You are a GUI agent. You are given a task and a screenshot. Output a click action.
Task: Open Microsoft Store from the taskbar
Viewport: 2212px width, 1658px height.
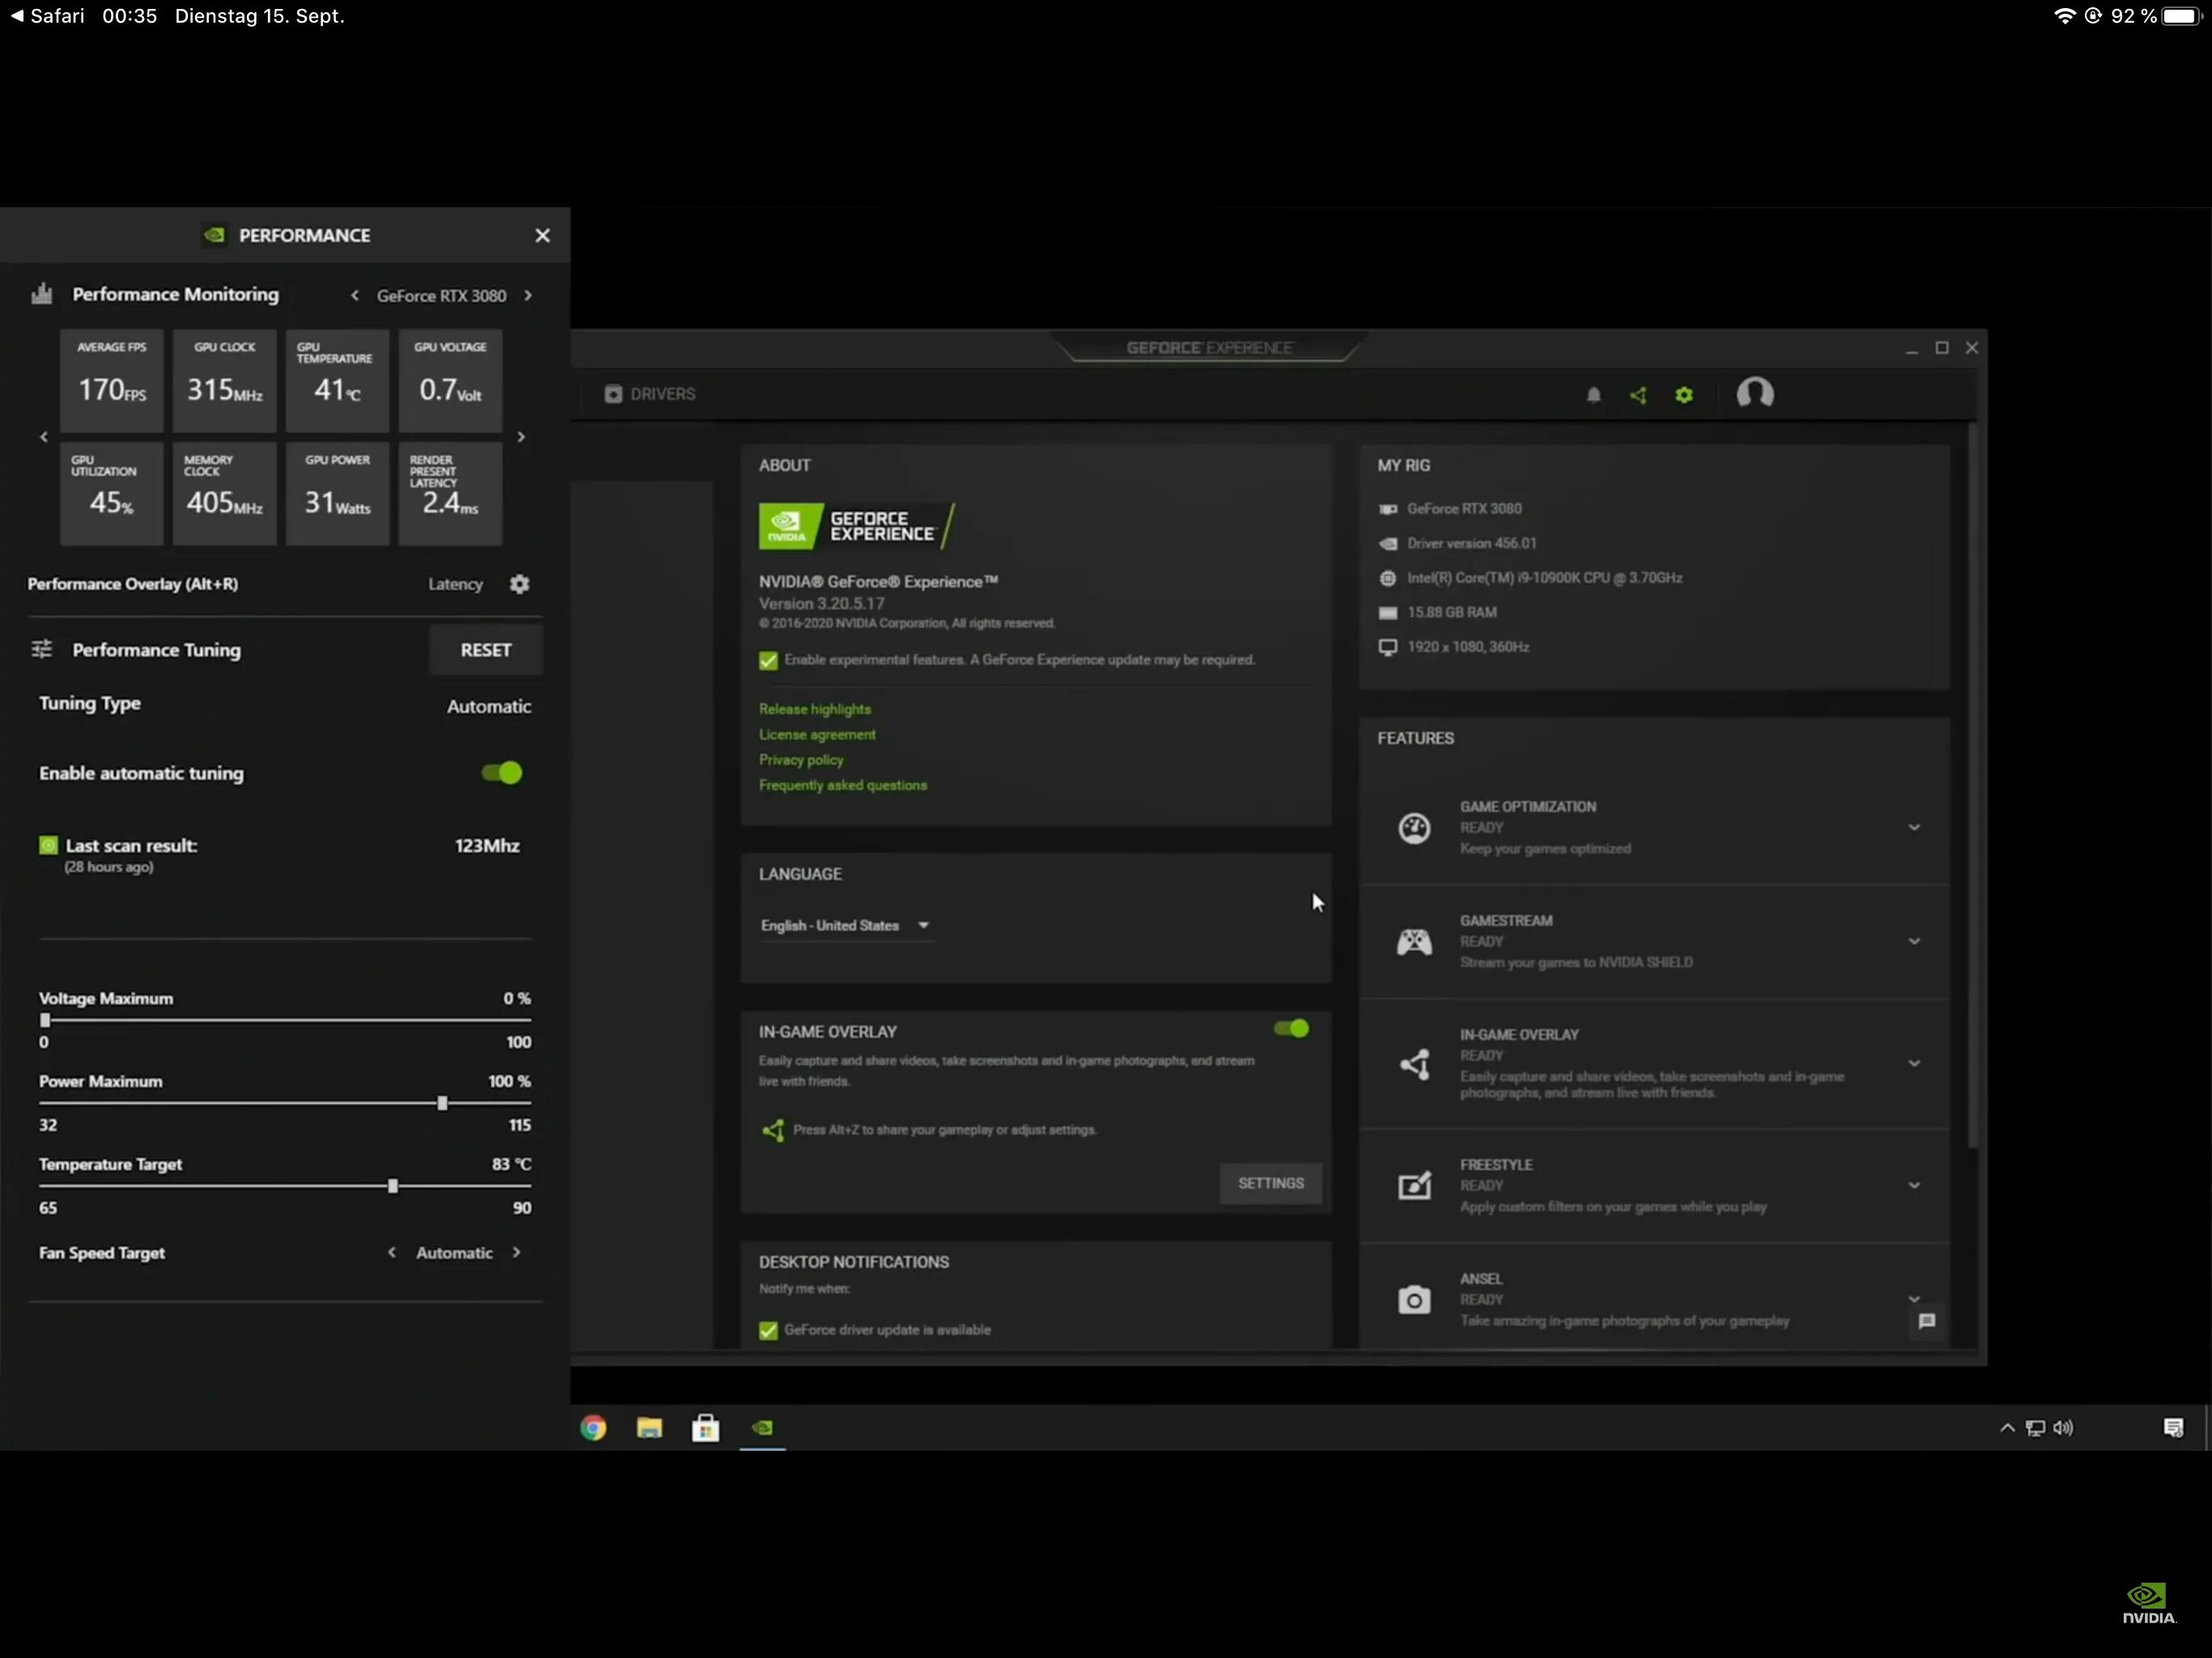tap(705, 1428)
